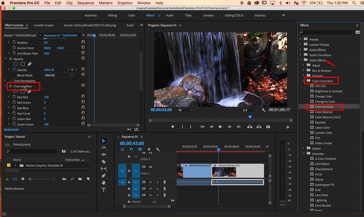This screenshot has height=217, width=364.
Task: Reset the Rotation parameter
Action: [83, 42]
